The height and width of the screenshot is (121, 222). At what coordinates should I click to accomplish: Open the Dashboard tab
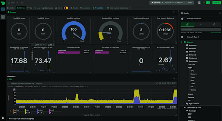(48, 8)
